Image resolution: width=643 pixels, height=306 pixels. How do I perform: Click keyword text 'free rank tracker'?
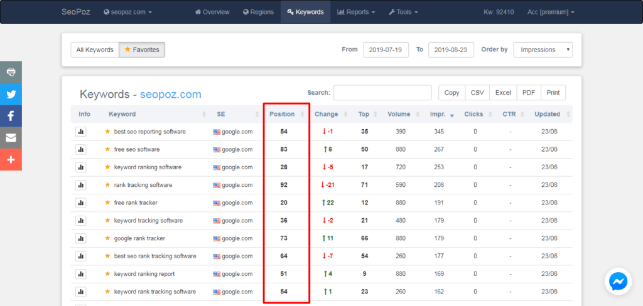[x=136, y=203]
